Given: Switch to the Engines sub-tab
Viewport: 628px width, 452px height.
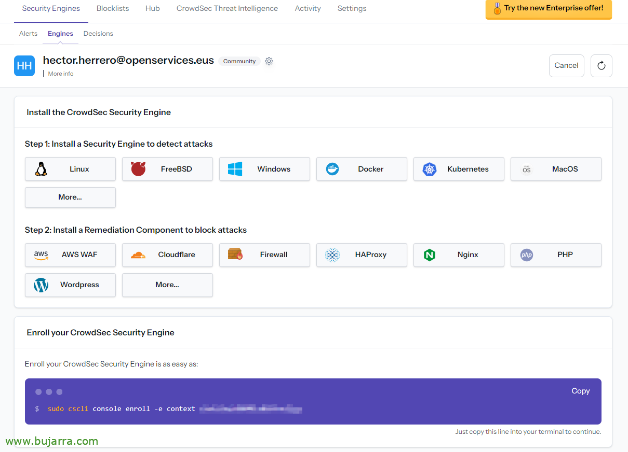Looking at the screenshot, I should coord(60,33).
